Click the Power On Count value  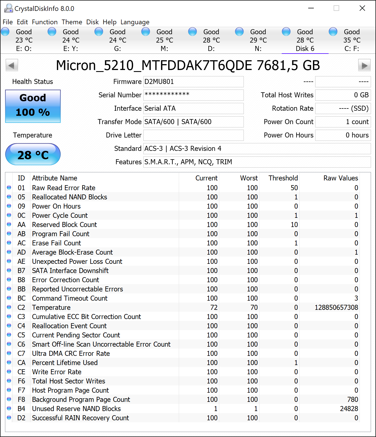(343, 122)
